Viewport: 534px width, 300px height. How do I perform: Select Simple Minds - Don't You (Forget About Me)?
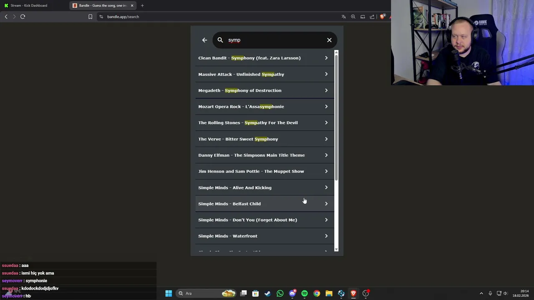click(264, 220)
